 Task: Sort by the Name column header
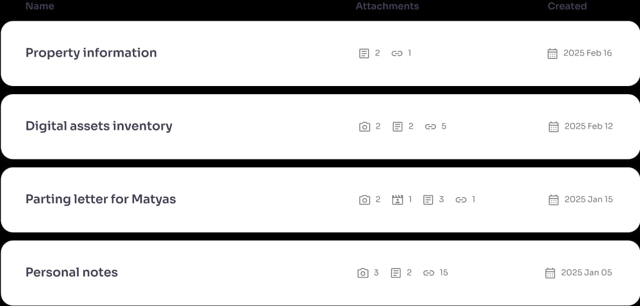point(40,6)
